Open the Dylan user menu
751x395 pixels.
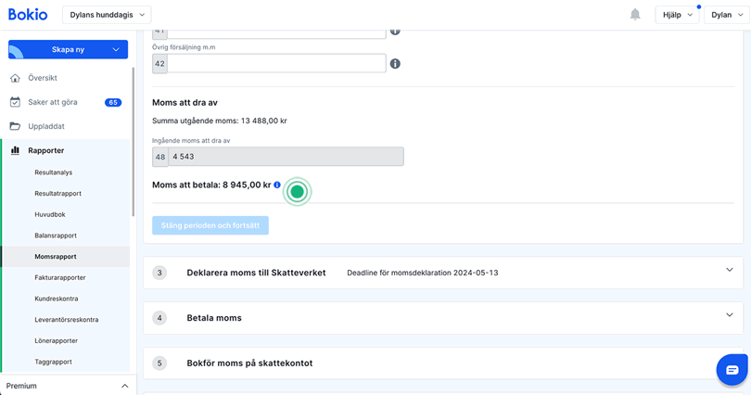click(x=727, y=15)
